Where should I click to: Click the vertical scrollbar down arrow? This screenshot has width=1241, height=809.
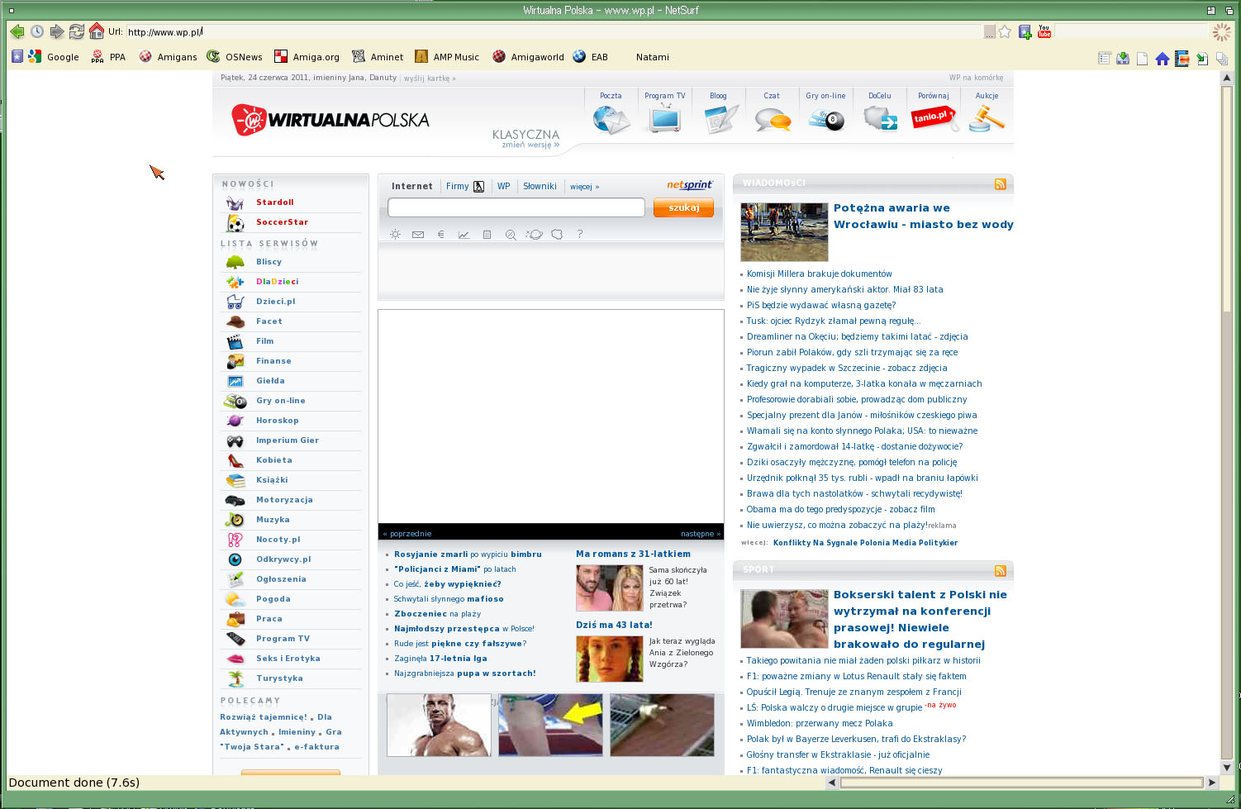1227,767
